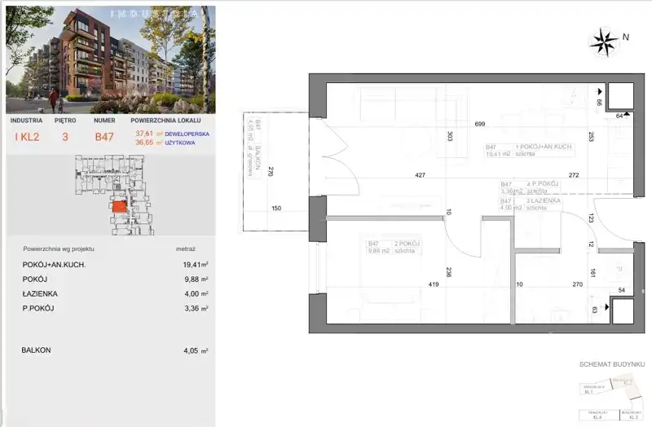Click the INDUSTRIA logo on building photo
The width and height of the screenshot is (652, 427).
[x=111, y=15]
